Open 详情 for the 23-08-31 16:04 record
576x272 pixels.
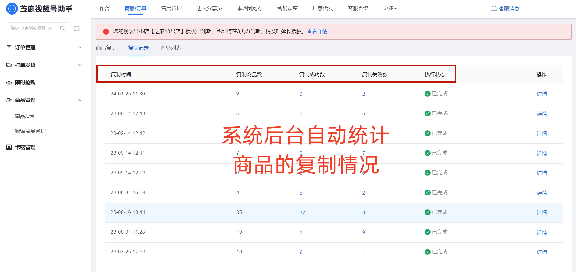542,193
